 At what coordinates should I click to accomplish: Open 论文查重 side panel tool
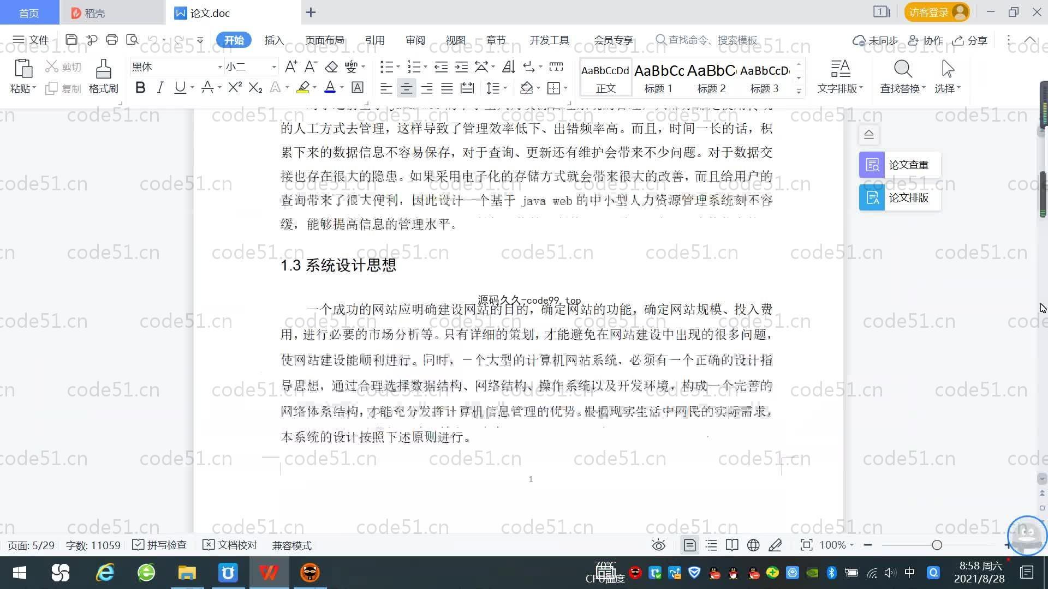point(900,165)
